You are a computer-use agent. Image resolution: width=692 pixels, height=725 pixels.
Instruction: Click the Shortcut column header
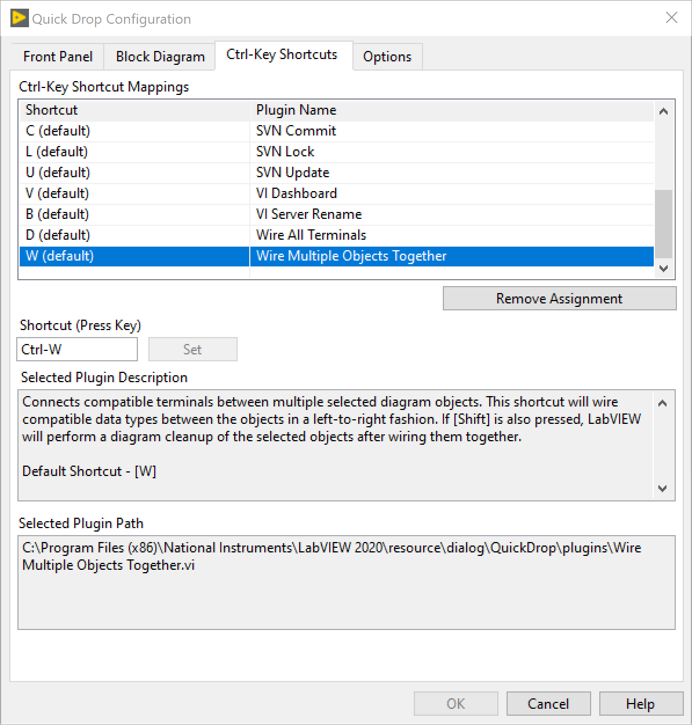click(51, 110)
